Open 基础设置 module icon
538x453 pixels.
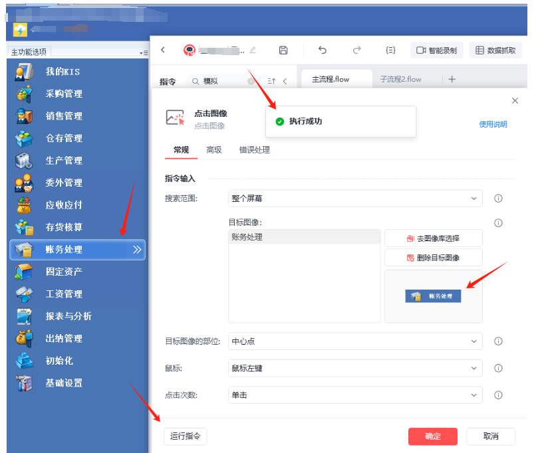(x=24, y=383)
